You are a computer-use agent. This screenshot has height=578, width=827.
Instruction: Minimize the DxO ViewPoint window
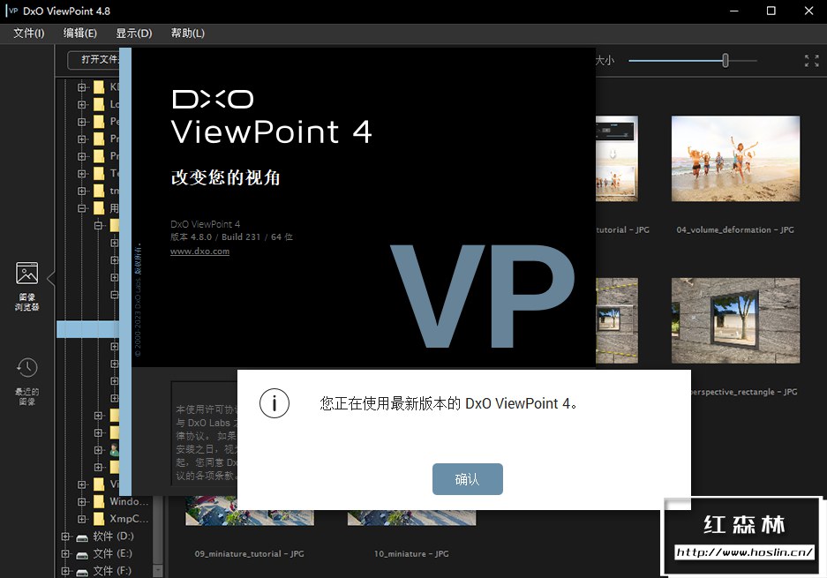click(x=733, y=11)
